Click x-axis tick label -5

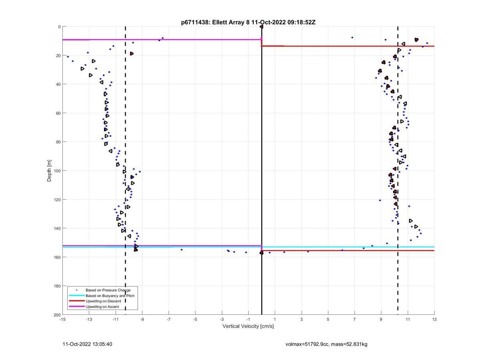click(x=195, y=319)
